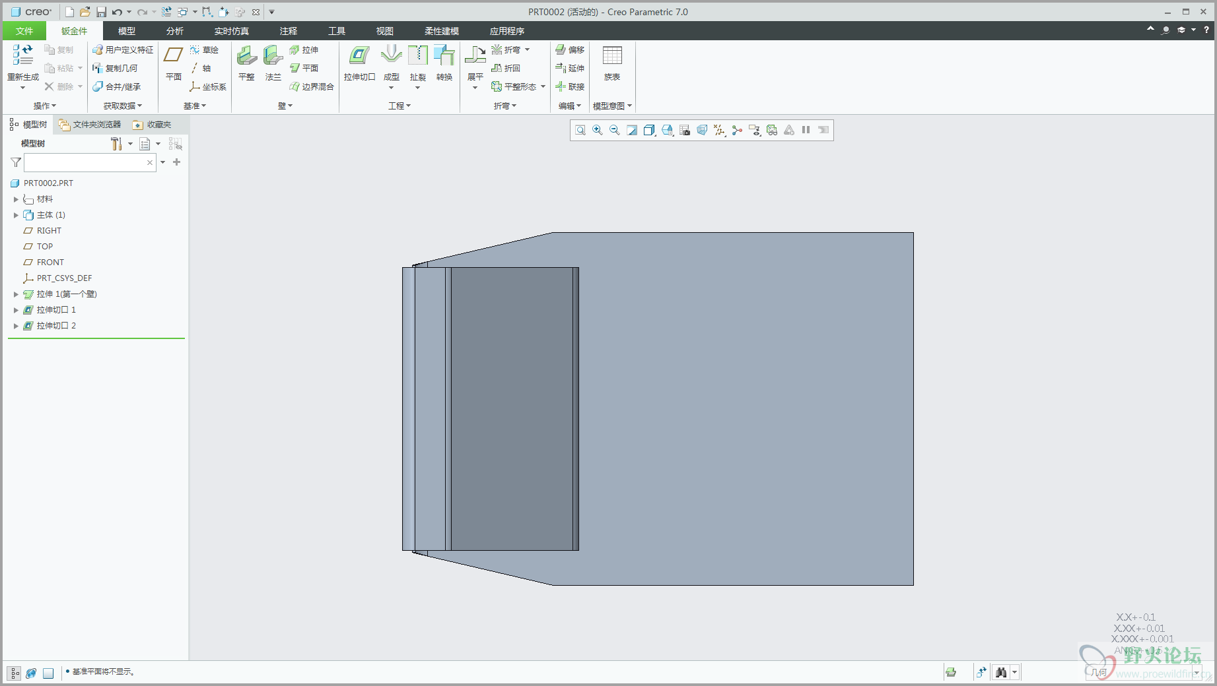Toggle the annotation display icon
The image size is (1217, 686).
[754, 130]
